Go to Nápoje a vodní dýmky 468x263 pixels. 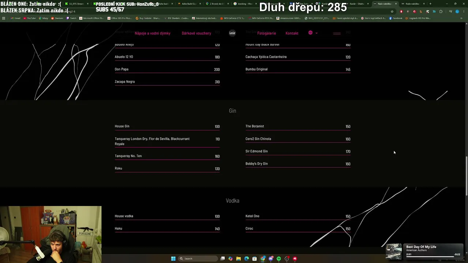152,33
